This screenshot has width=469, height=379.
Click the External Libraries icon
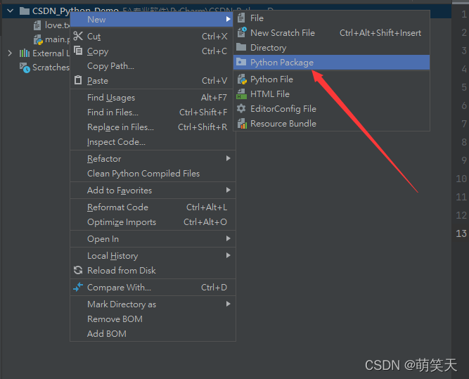[x=25, y=53]
